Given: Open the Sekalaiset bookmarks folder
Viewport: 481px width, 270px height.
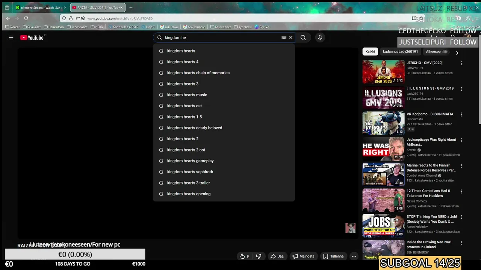Looking at the screenshot, I should tap(32, 27).
